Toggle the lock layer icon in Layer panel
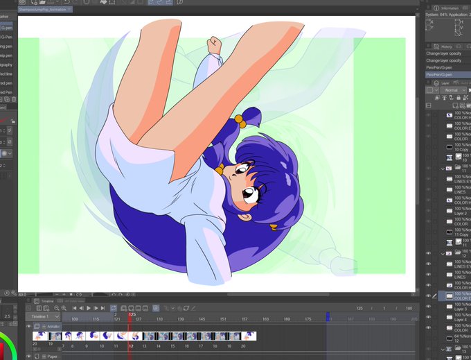Screen dimensions: 471x360 [459, 98]
